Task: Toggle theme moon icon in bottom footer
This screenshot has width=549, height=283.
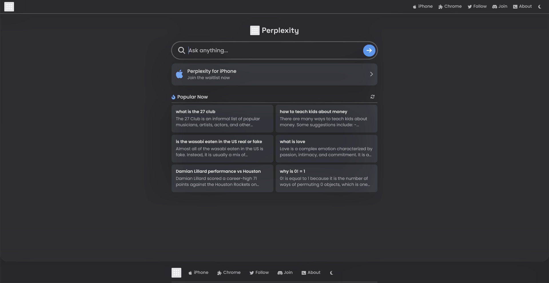Action: pyautogui.click(x=331, y=273)
